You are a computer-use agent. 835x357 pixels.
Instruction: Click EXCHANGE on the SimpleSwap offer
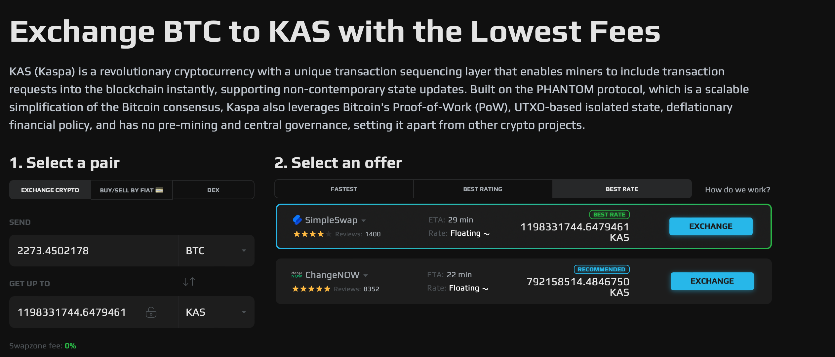pos(711,226)
